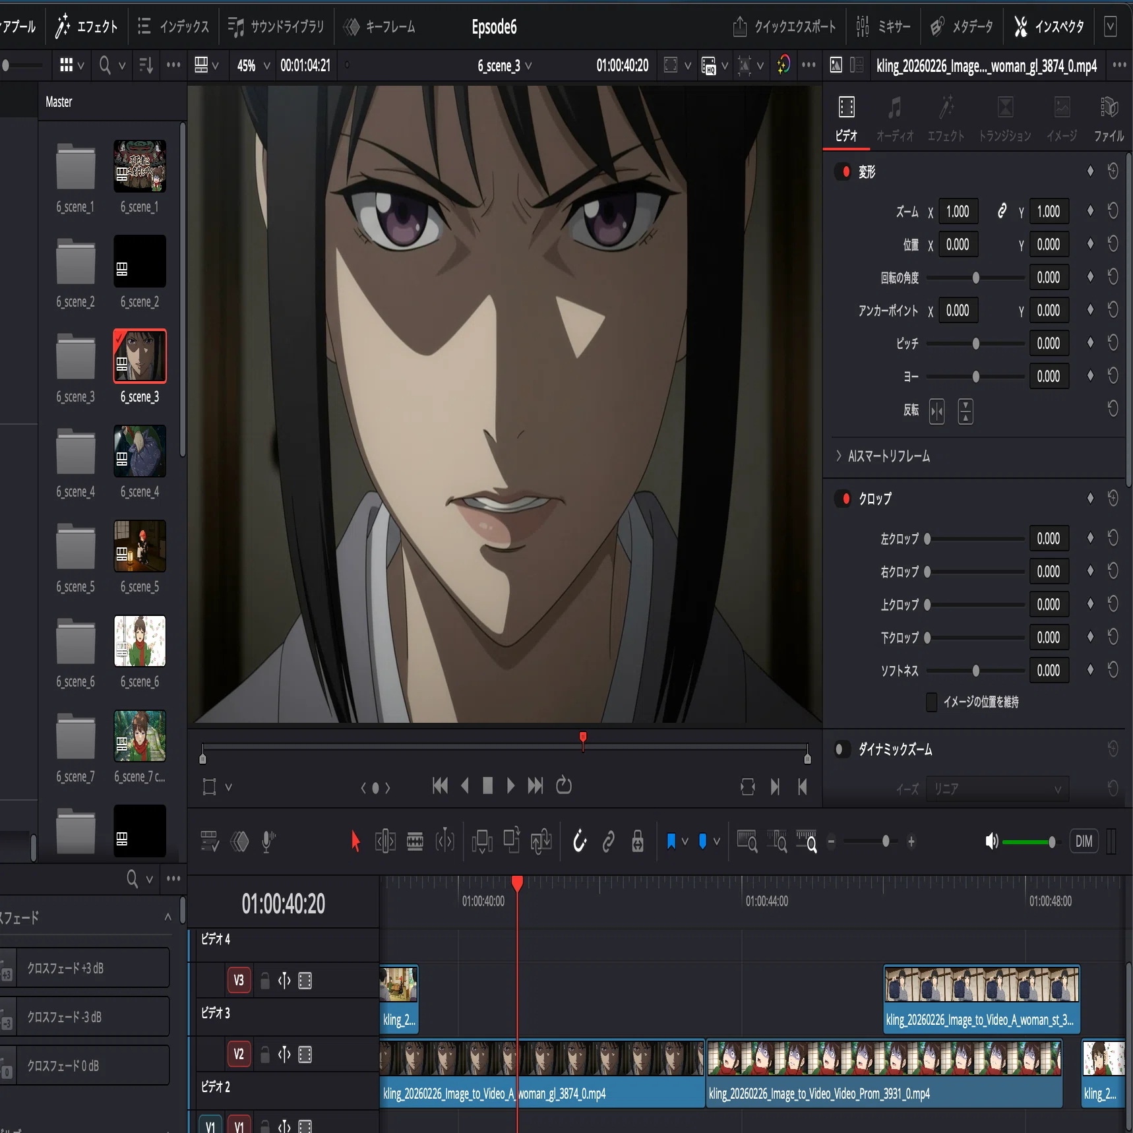The height and width of the screenshot is (1133, 1133).
Task: Adjust the 回転の角度 slider
Action: (976, 278)
